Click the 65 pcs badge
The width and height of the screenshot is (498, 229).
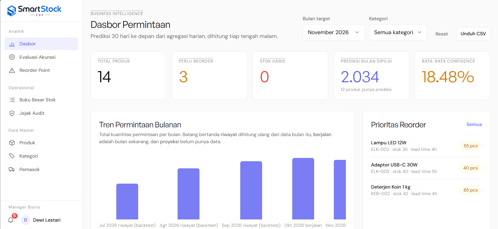(x=471, y=190)
